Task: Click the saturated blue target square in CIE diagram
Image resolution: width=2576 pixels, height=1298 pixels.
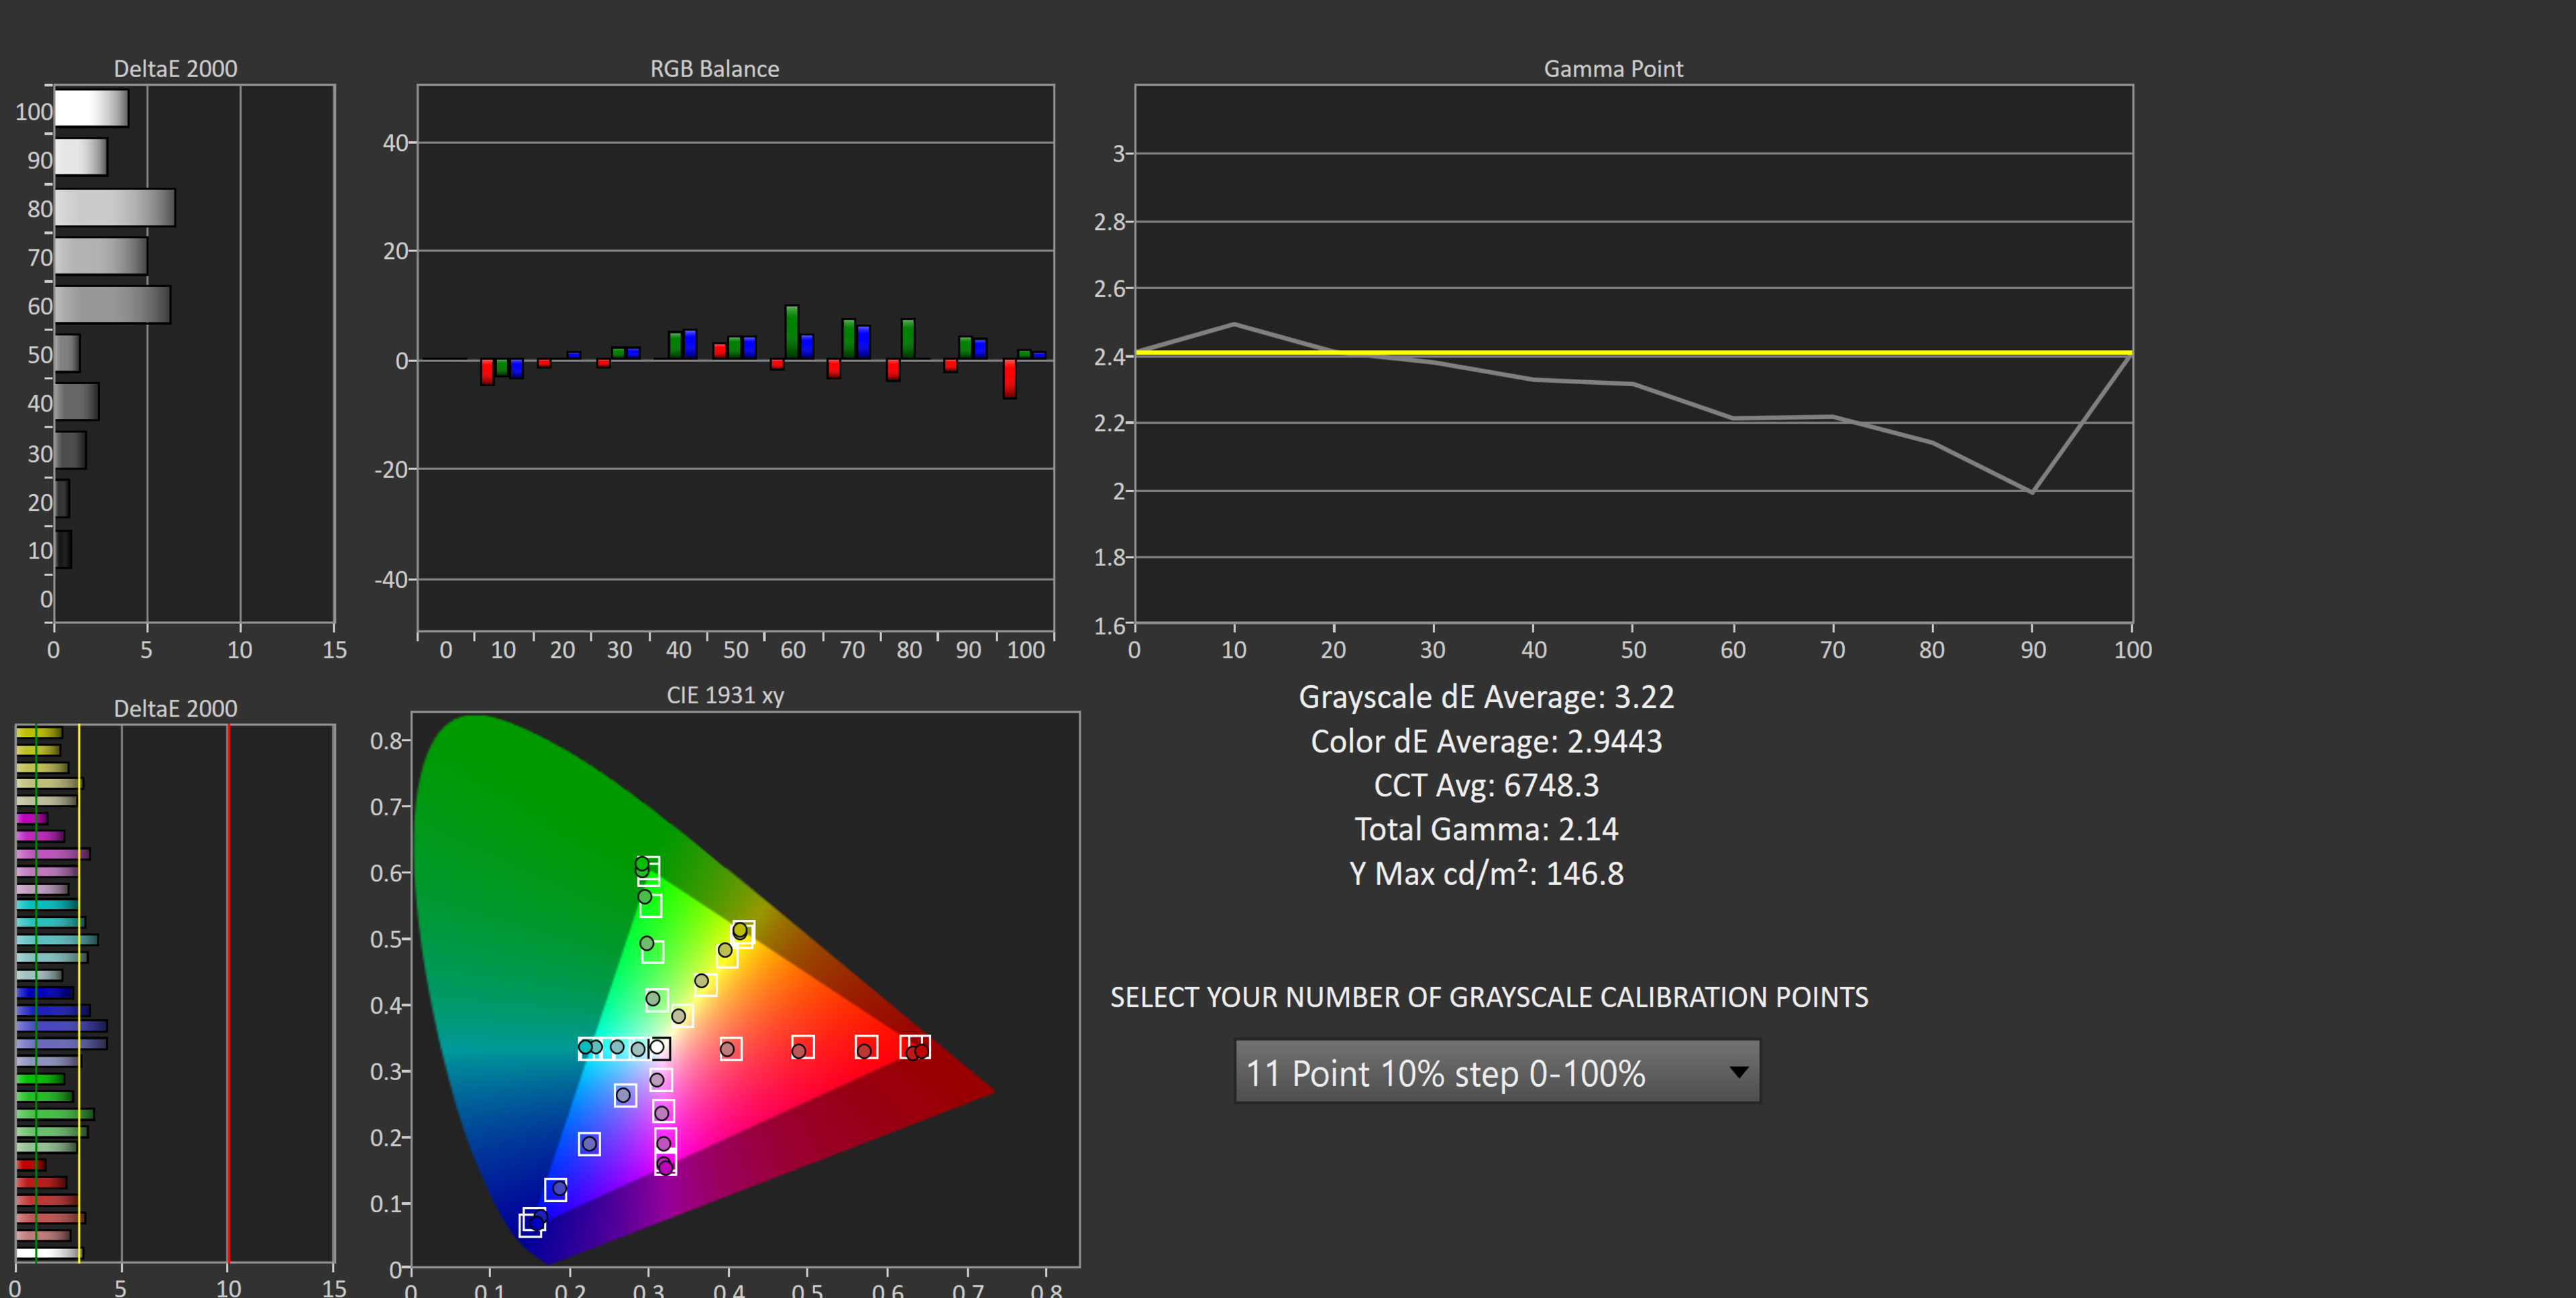Action: (x=532, y=1223)
